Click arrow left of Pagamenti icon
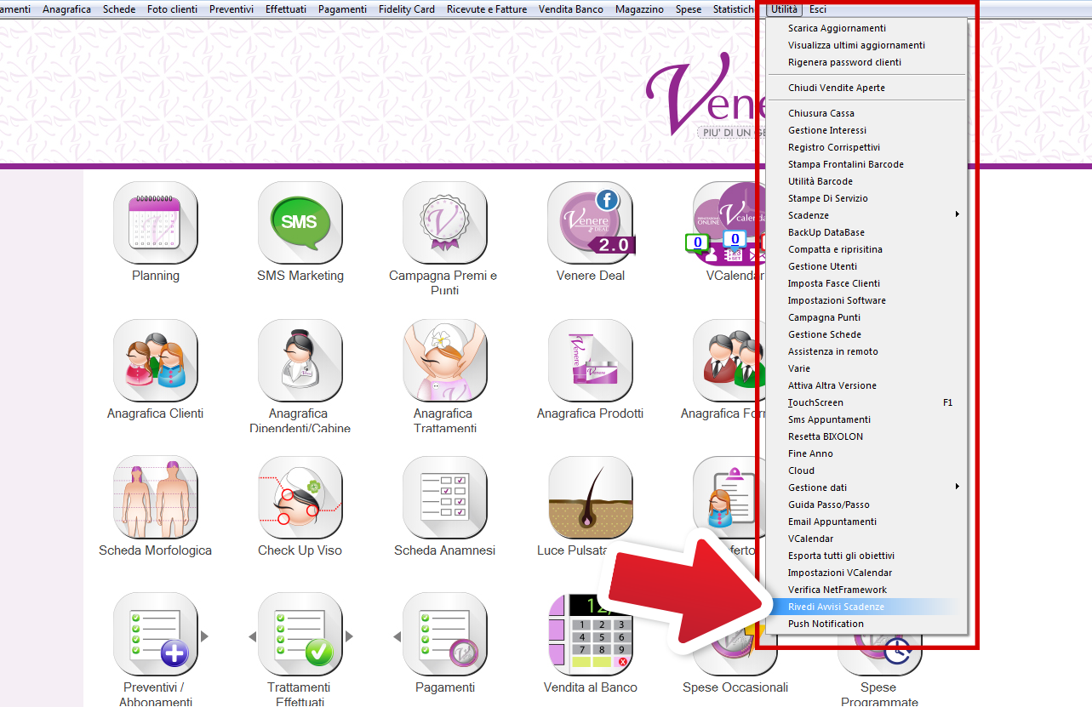This screenshot has width=1092, height=707. [x=397, y=636]
